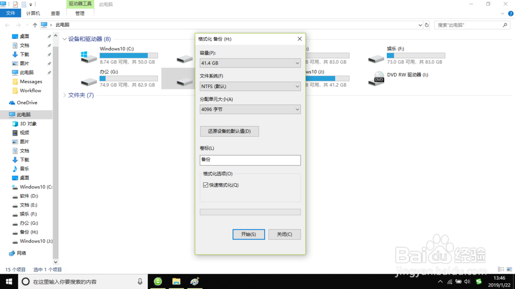Click the 关闭(C) button
Screen dimensions: 515x289
(284, 234)
